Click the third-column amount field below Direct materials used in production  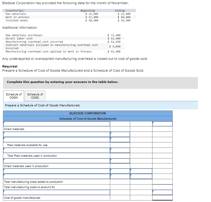pyautogui.click(x=141, y=171)
